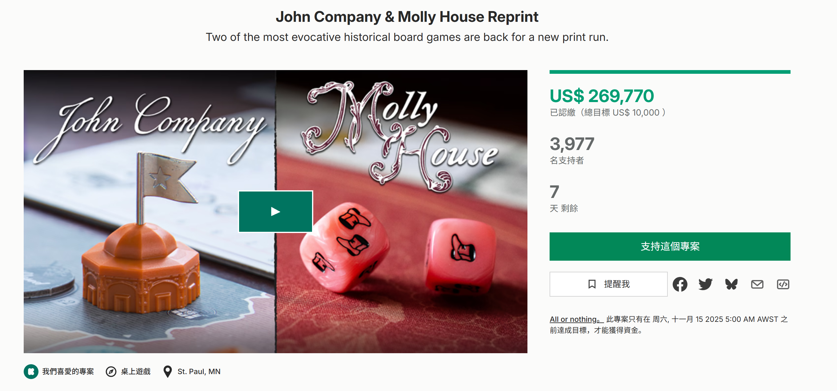Viewport: 837px width, 391px height.
Task: Share via the Bluesky butterfly icon
Action: pos(731,284)
